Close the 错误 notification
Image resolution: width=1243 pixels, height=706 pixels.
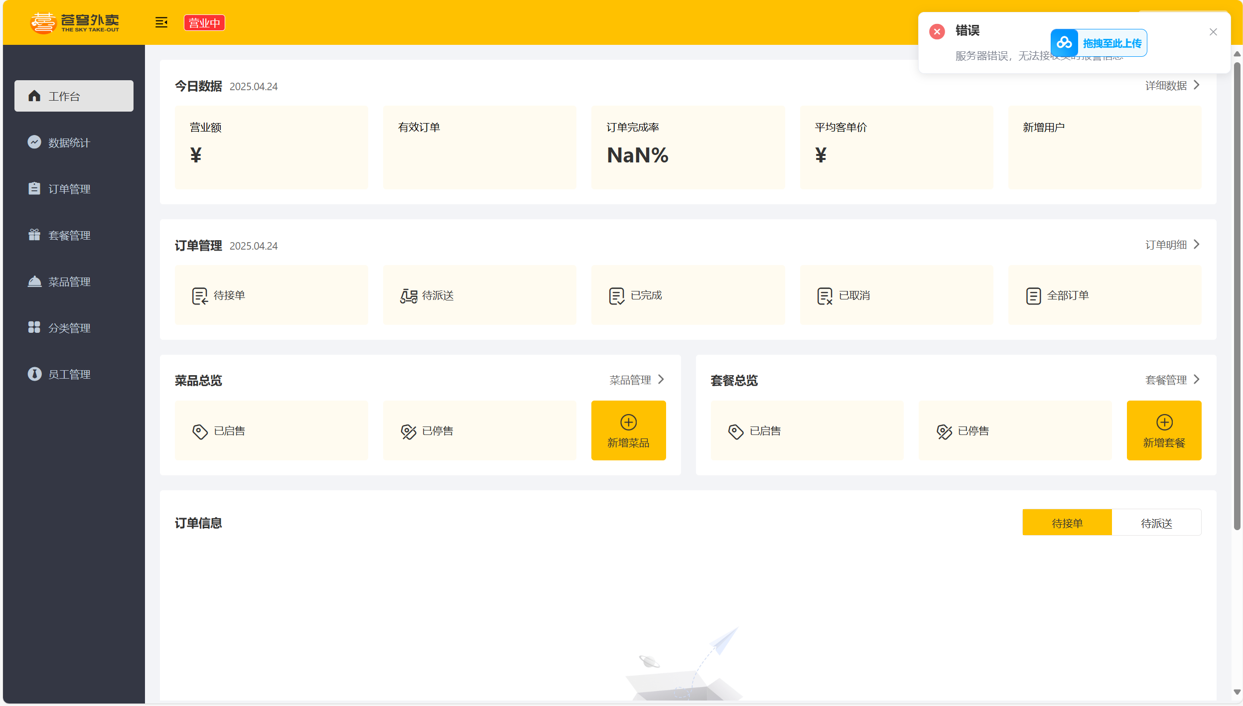pos(1213,32)
